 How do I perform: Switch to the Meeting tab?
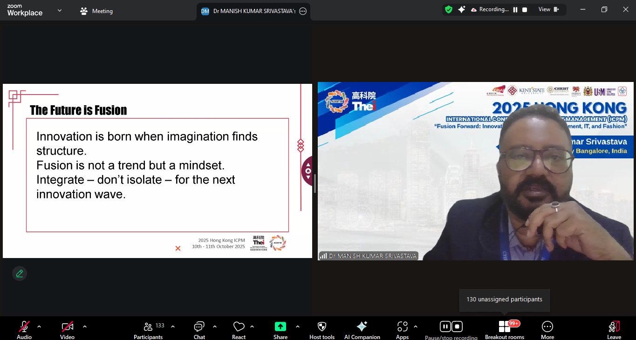point(96,11)
